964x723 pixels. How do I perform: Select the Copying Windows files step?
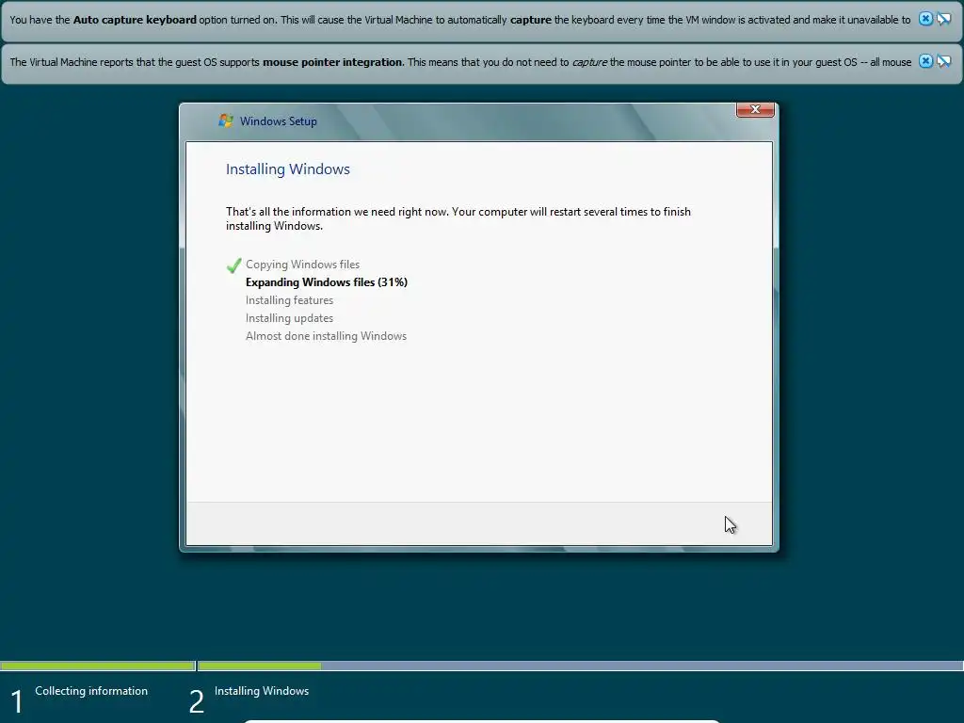pyautogui.click(x=302, y=265)
